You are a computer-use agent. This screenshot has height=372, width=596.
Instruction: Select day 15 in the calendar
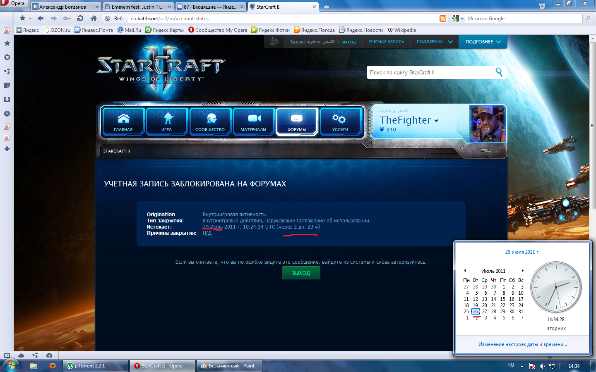coord(502,299)
